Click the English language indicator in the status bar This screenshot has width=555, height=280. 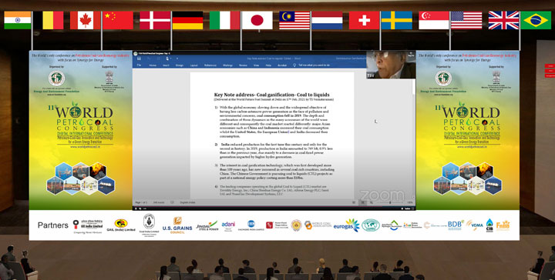[x=187, y=202]
